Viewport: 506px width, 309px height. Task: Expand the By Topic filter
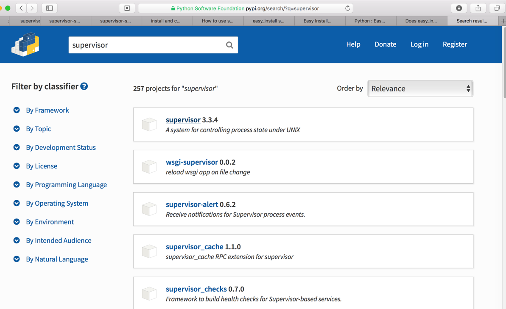click(32, 129)
